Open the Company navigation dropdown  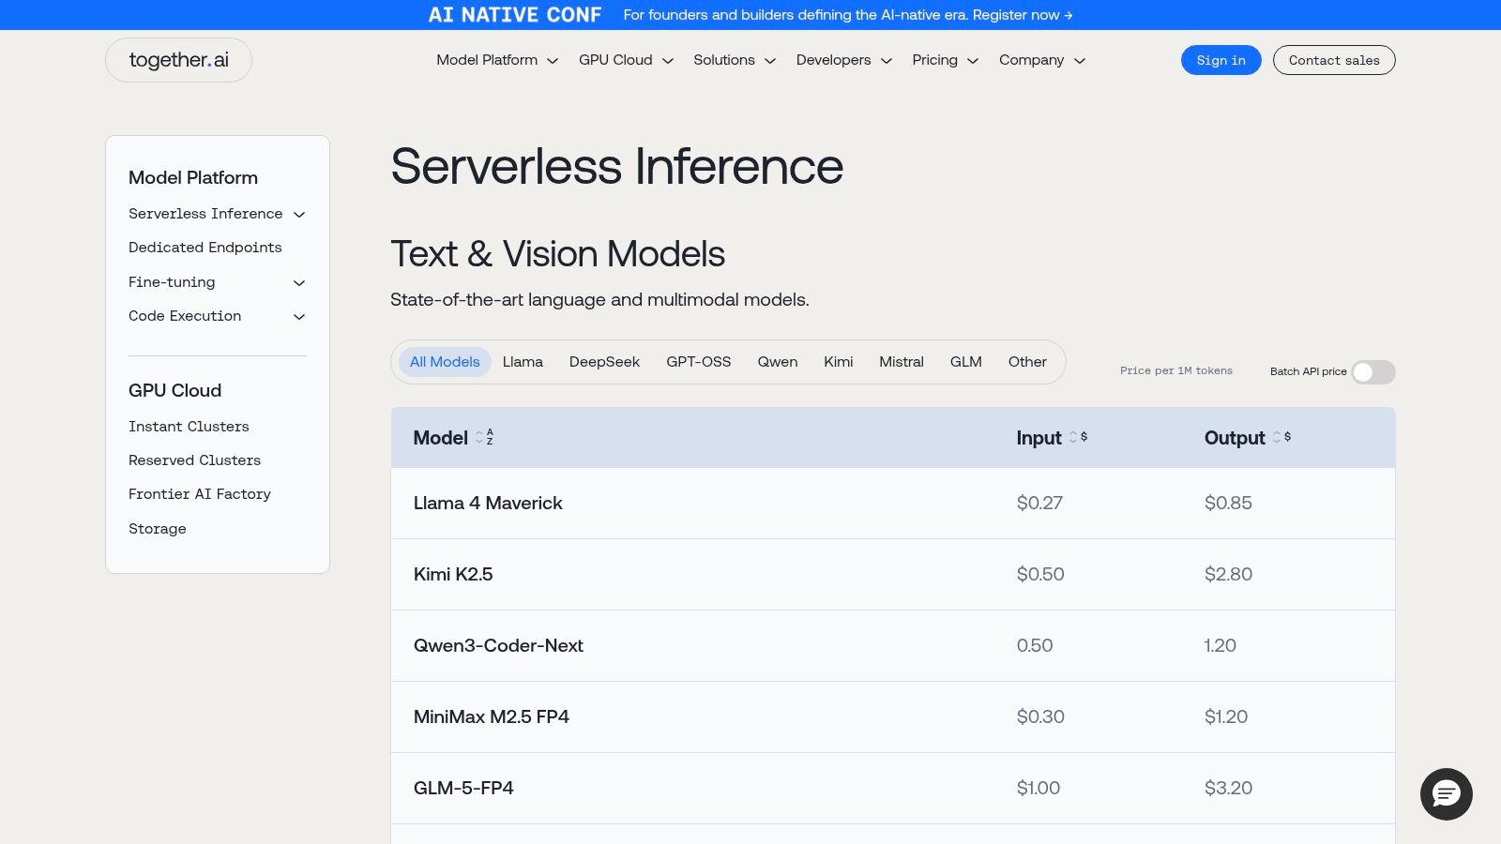coord(1040,60)
